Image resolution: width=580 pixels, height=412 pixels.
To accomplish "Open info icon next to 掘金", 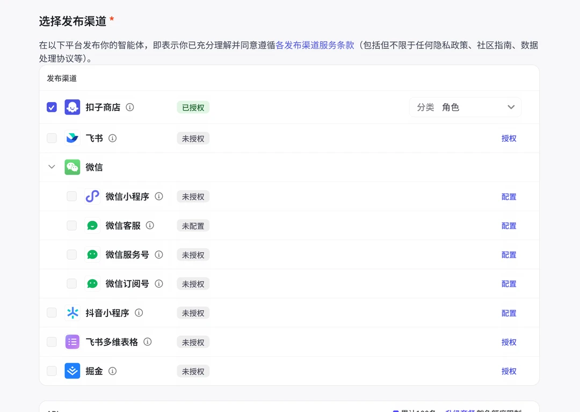I will (x=112, y=371).
